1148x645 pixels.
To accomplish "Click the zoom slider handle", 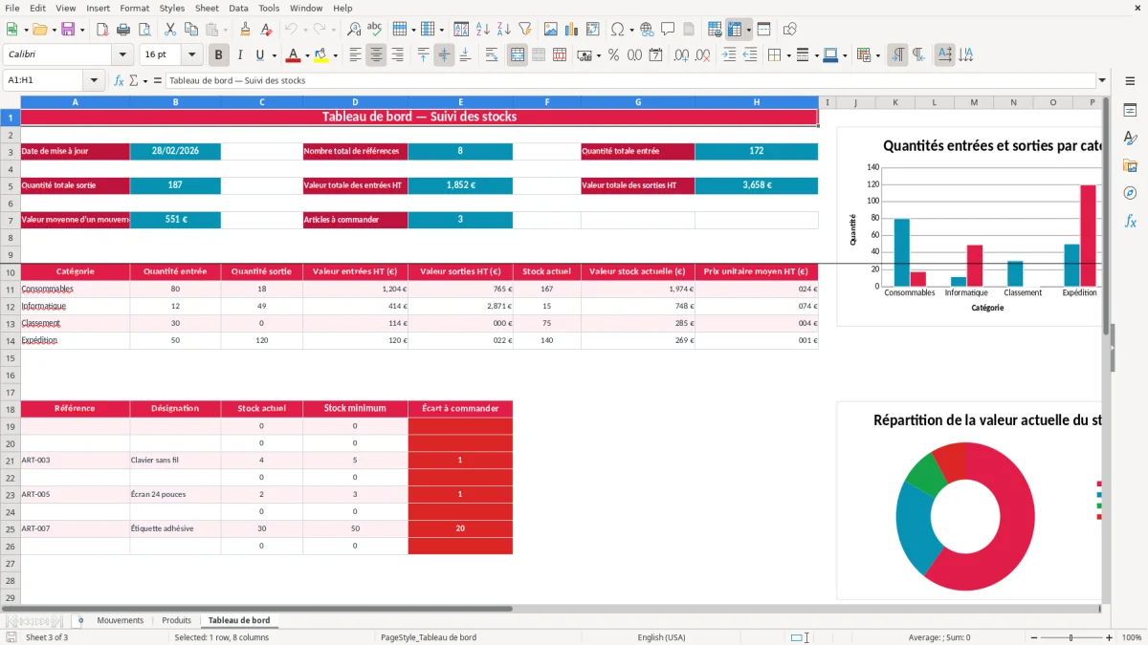I will point(1071,637).
